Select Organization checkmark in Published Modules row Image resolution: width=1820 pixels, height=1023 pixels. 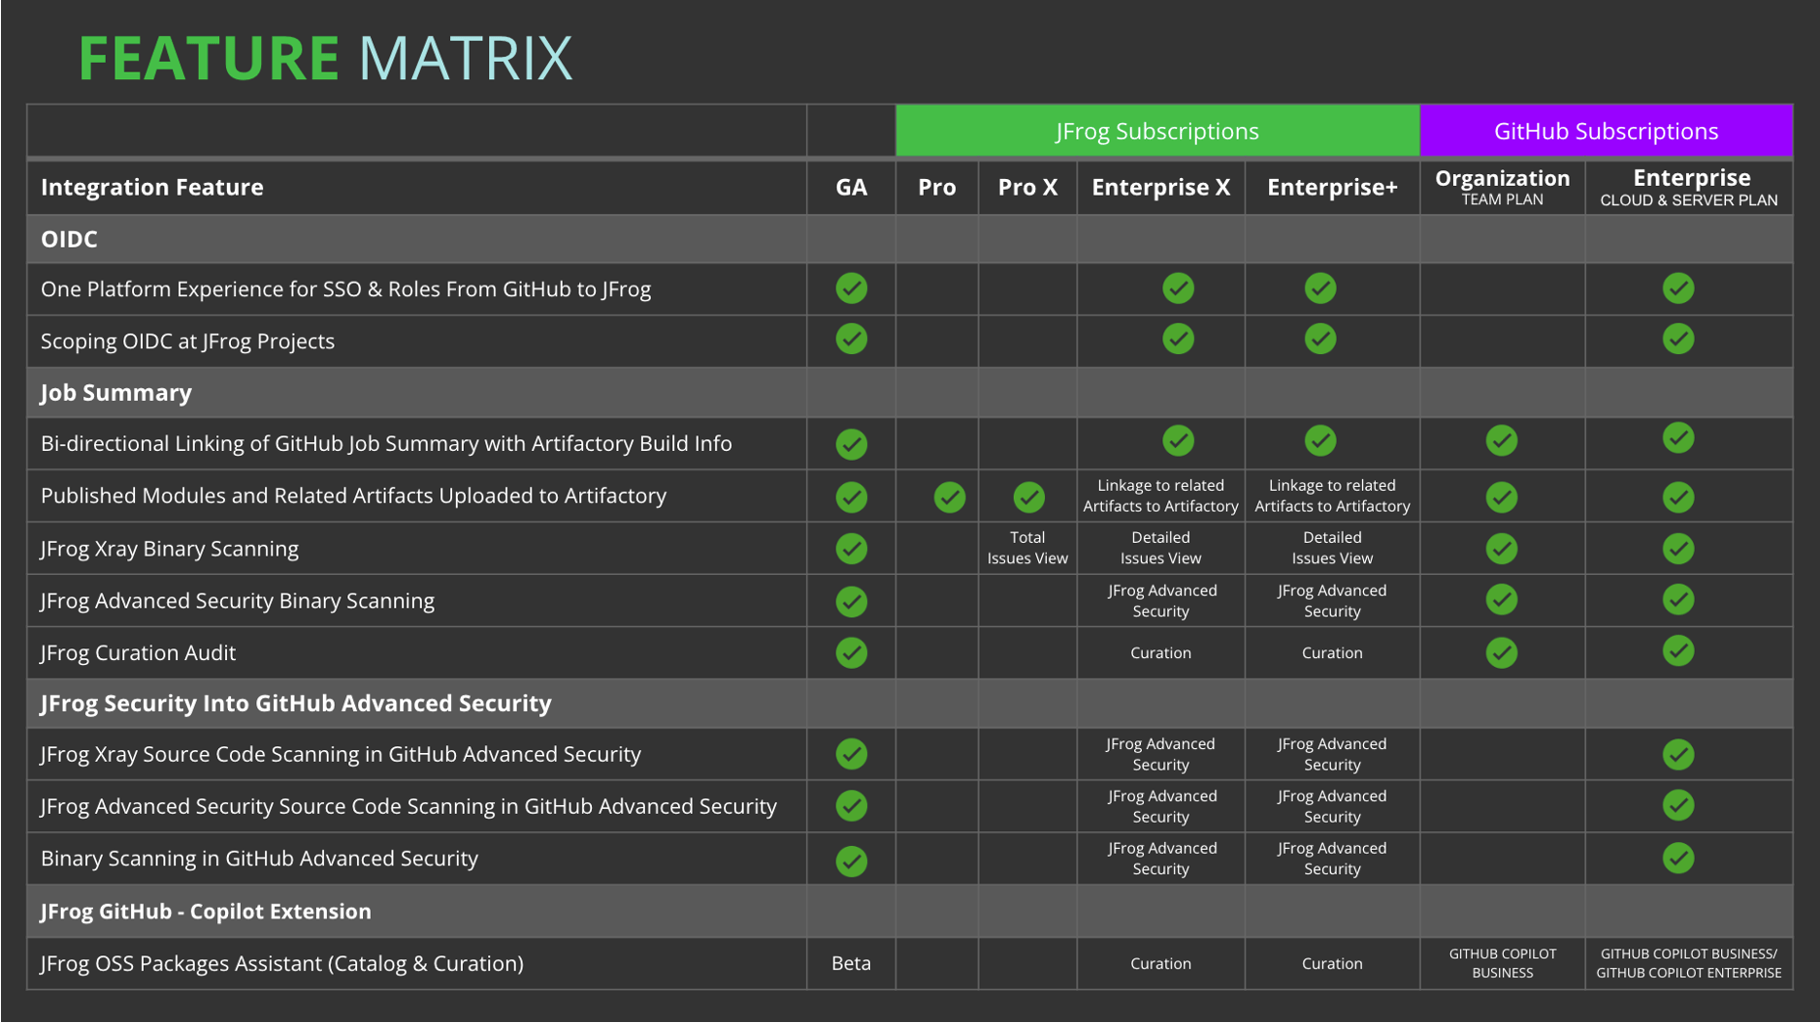tap(1502, 497)
